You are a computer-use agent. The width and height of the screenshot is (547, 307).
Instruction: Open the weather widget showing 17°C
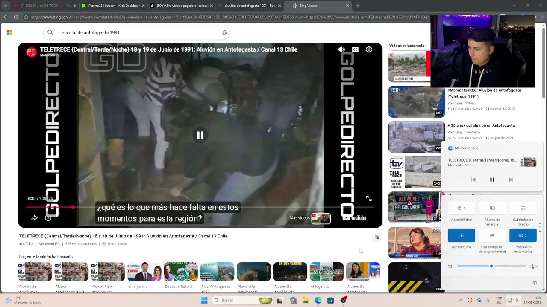coord(24,300)
